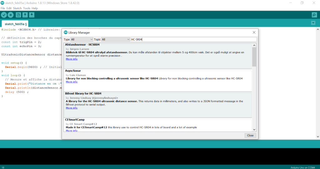This screenshot has height=169, width=320.
Task: Open the Tools menu
Action: [27, 8]
